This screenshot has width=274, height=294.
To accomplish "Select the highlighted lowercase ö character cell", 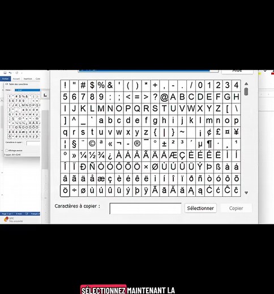I will tap(65, 191).
